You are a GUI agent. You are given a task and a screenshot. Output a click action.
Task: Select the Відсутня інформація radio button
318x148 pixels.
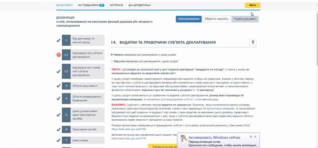click(x=112, y=61)
